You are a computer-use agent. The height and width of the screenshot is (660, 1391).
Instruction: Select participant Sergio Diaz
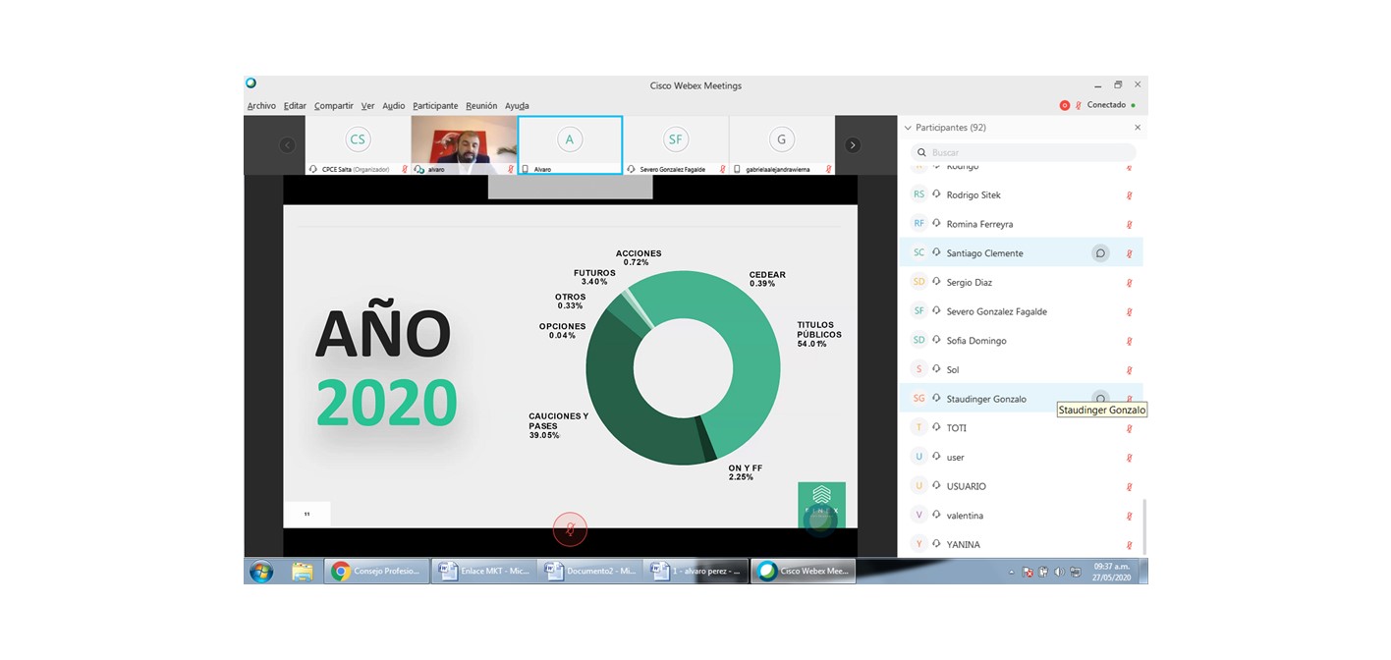click(970, 283)
